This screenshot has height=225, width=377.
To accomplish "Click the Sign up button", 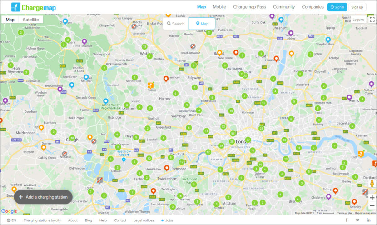I will [x=357, y=7].
